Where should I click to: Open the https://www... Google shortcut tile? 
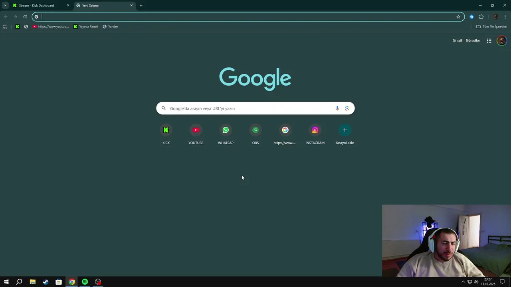[x=285, y=134]
